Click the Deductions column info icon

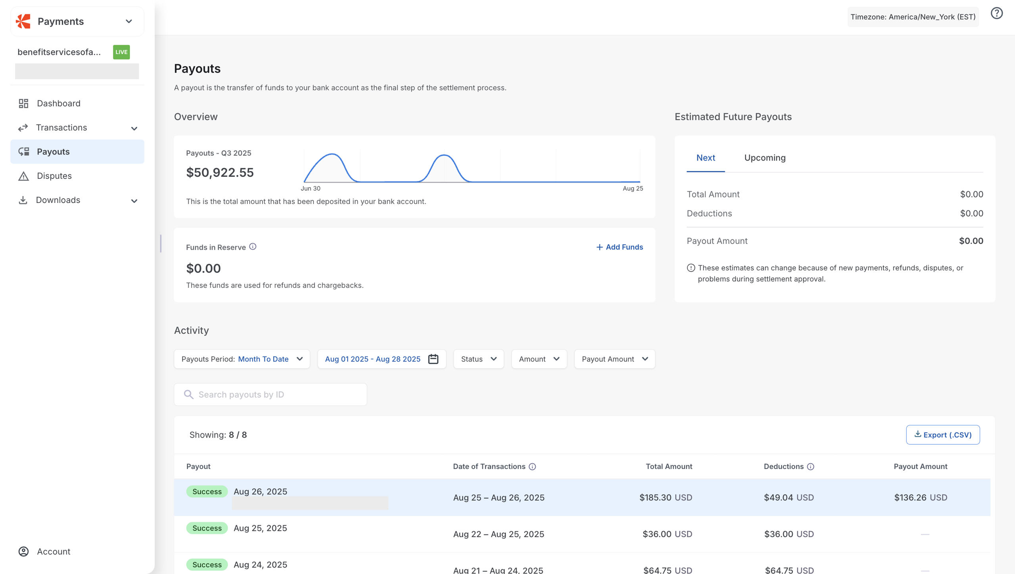tap(810, 467)
